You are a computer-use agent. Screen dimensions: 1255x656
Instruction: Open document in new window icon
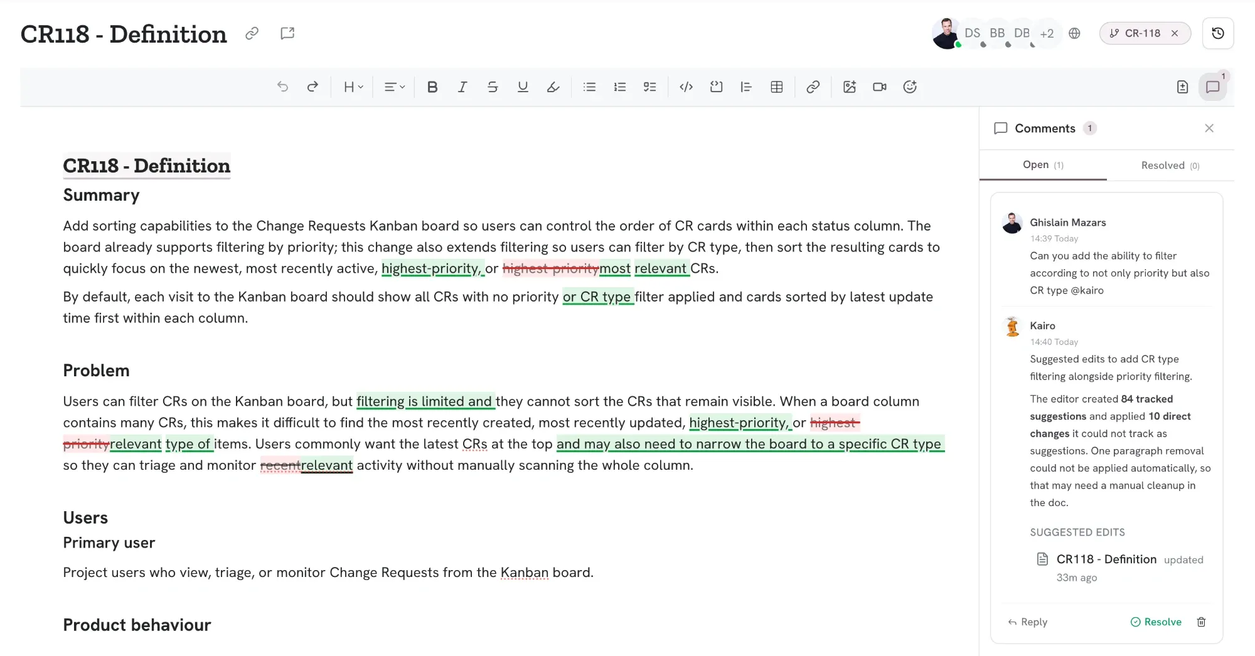[287, 33]
